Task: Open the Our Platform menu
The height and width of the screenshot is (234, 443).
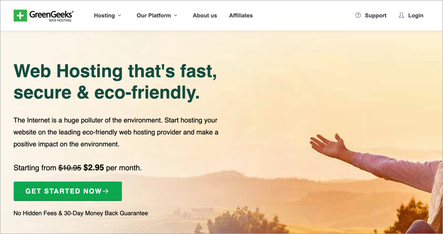Action: [154, 15]
